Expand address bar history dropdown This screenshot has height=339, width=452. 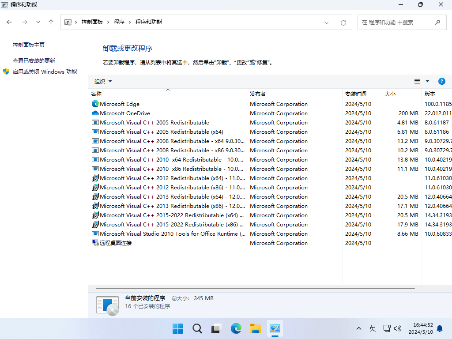(327, 23)
